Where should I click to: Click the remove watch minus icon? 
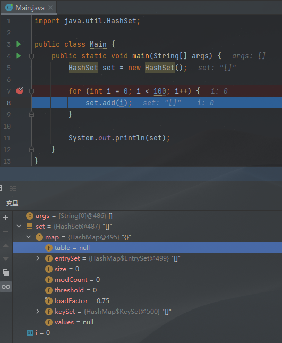pos(6,231)
